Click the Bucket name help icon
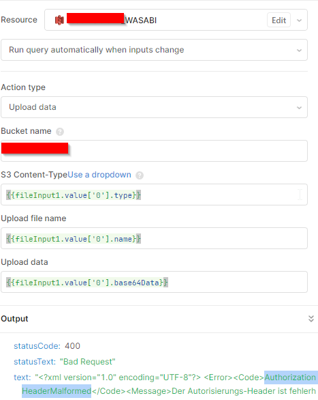The height and width of the screenshot is (400, 318). (x=60, y=132)
